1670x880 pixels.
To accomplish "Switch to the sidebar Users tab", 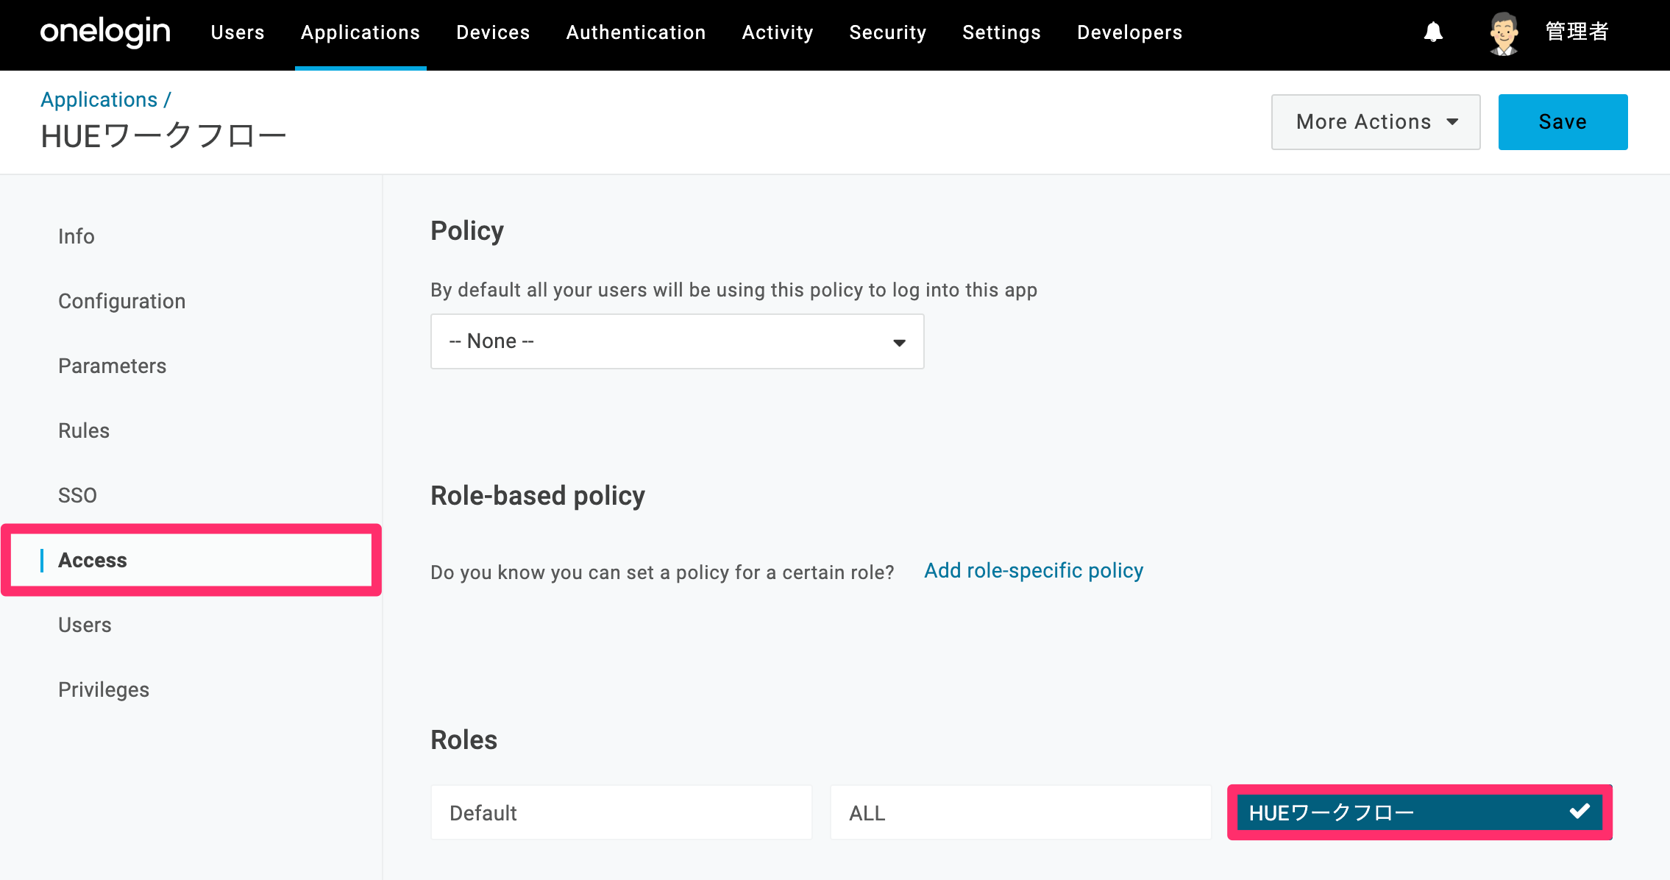I will (x=85, y=625).
